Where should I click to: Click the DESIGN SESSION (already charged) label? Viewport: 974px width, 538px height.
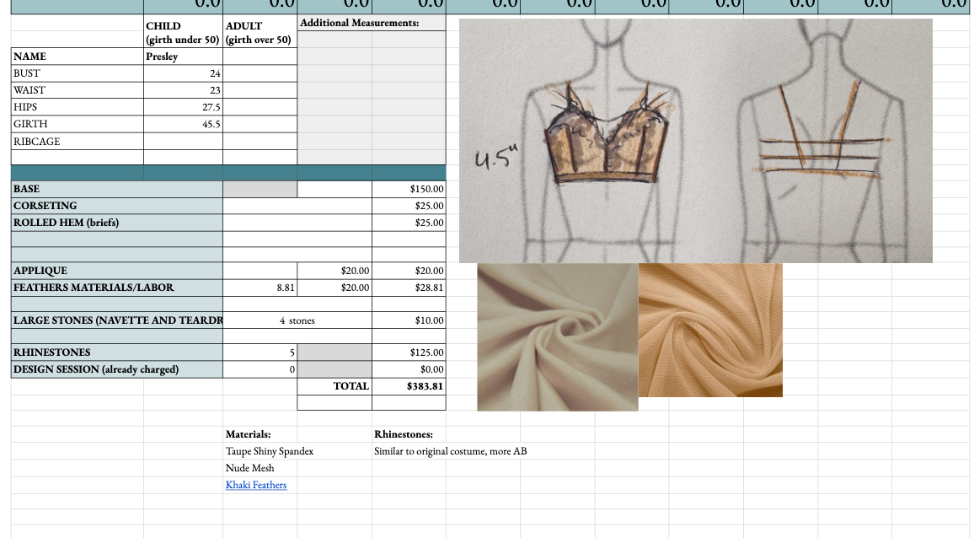point(117,369)
